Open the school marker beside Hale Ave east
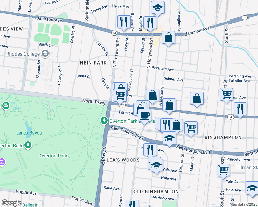The image size is (258, 207). pos(252,188)
